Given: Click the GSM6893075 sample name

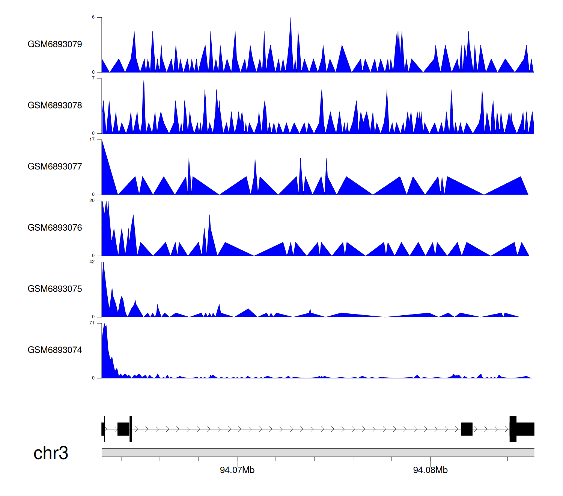Looking at the screenshot, I should [55, 289].
